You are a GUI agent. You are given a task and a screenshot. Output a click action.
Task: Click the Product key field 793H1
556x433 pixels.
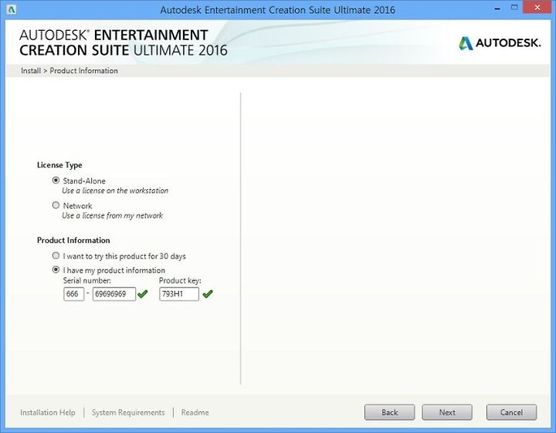tap(179, 294)
